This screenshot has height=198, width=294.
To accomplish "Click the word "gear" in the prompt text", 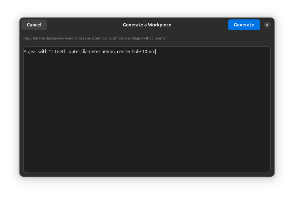I will (x=32, y=51).
